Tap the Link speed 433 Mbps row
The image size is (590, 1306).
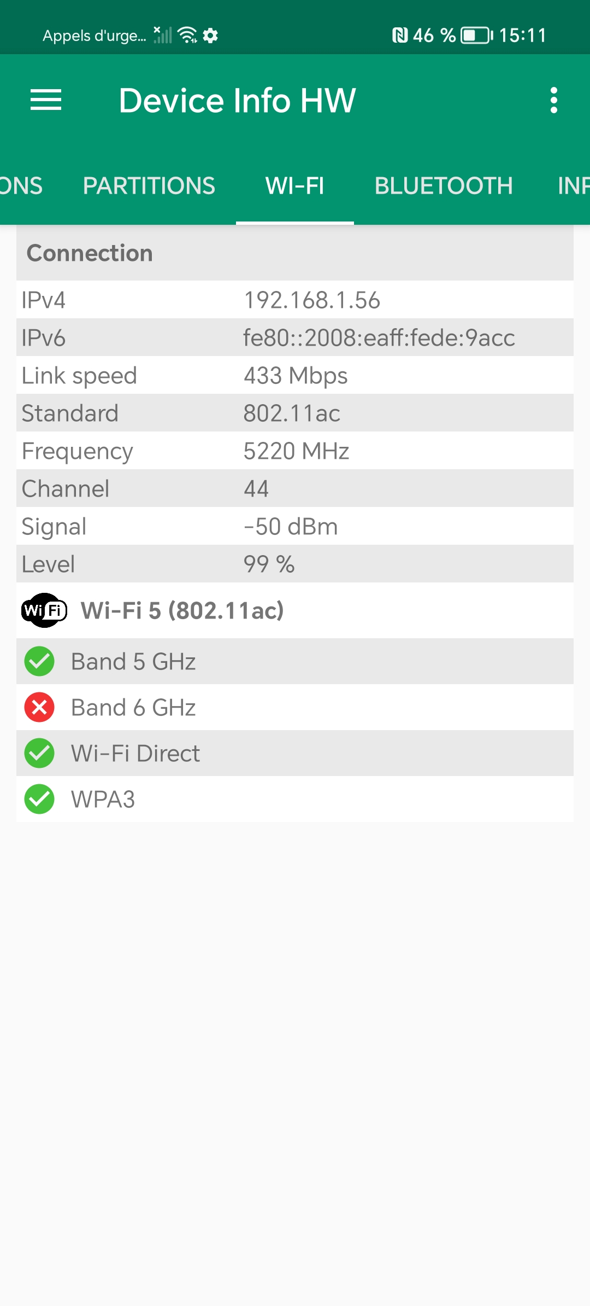click(x=295, y=375)
